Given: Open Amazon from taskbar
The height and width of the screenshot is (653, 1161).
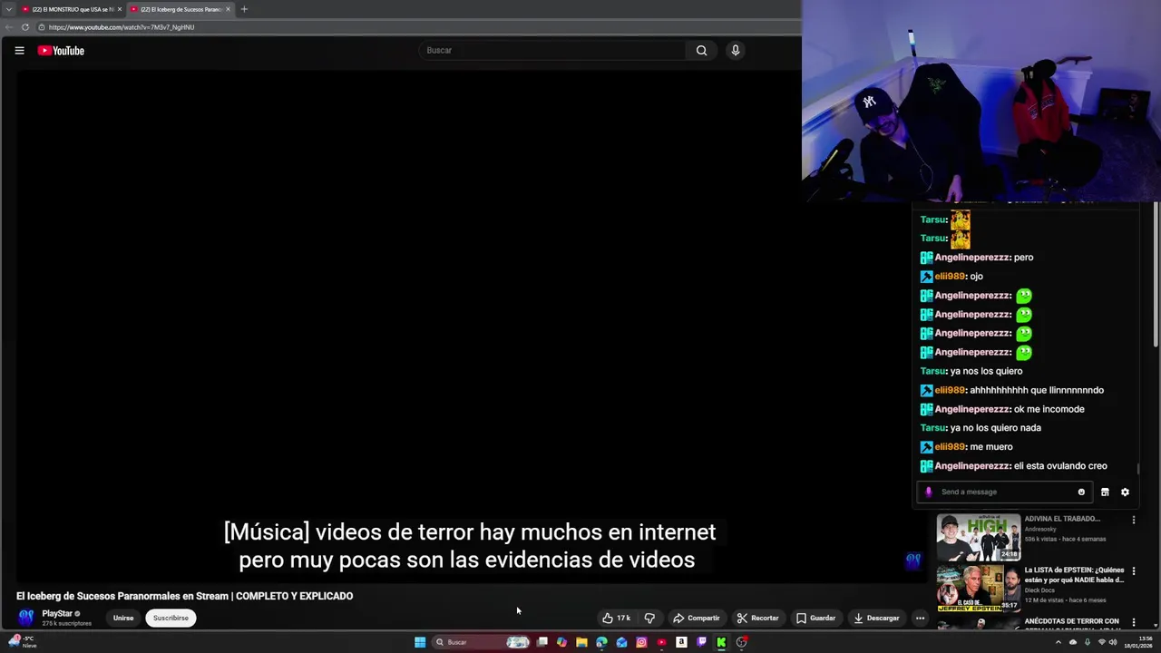Looking at the screenshot, I should pyautogui.click(x=681, y=642).
